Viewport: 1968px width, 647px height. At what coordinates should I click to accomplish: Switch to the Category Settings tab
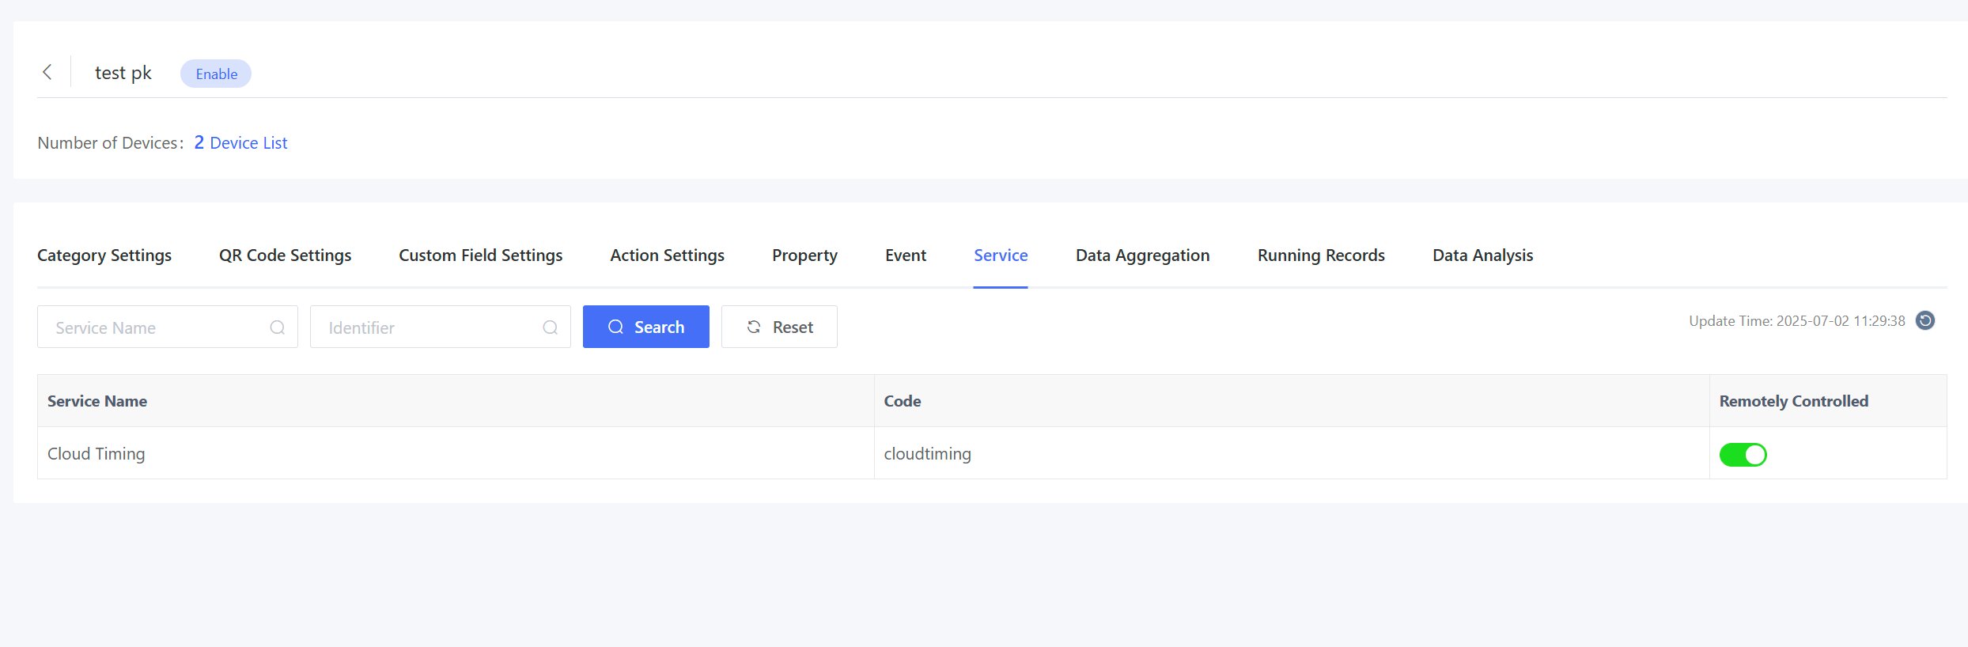click(x=104, y=255)
